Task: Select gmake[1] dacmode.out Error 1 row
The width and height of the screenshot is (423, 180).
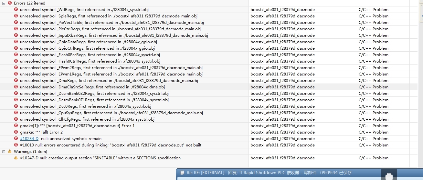Action: [x=211, y=125]
